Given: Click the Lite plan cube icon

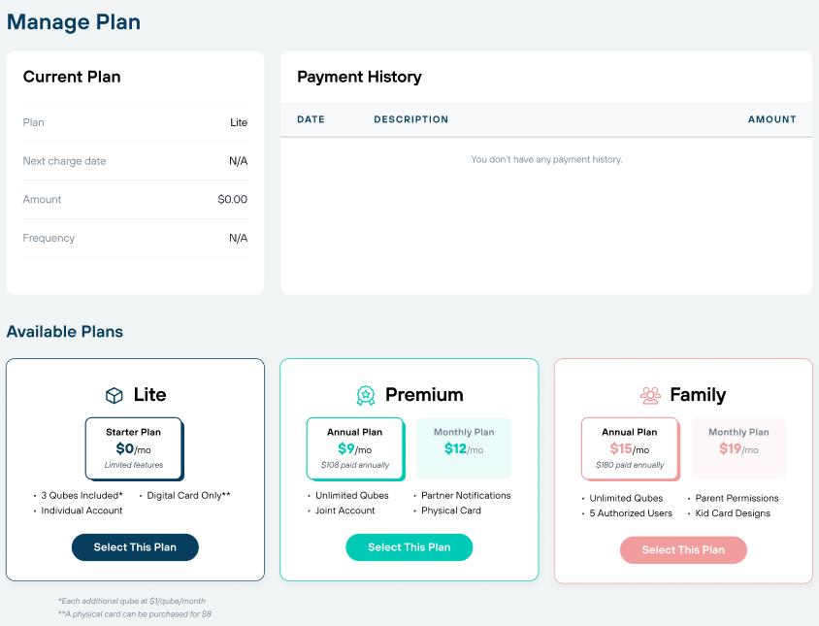Looking at the screenshot, I should point(114,396).
